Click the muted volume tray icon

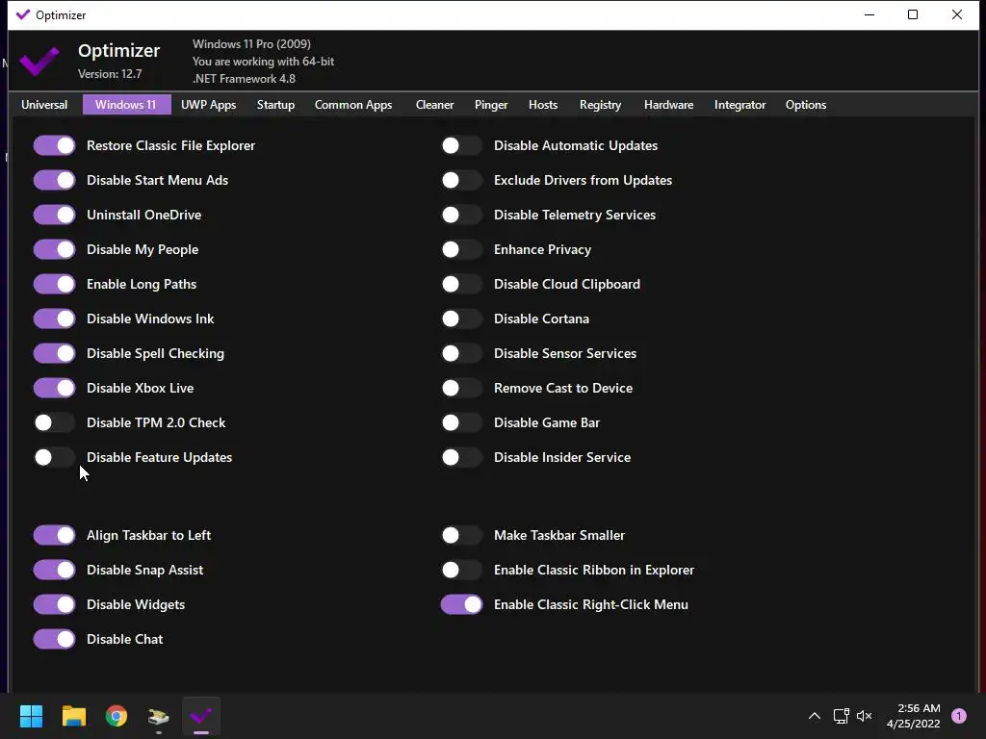pyautogui.click(x=865, y=716)
